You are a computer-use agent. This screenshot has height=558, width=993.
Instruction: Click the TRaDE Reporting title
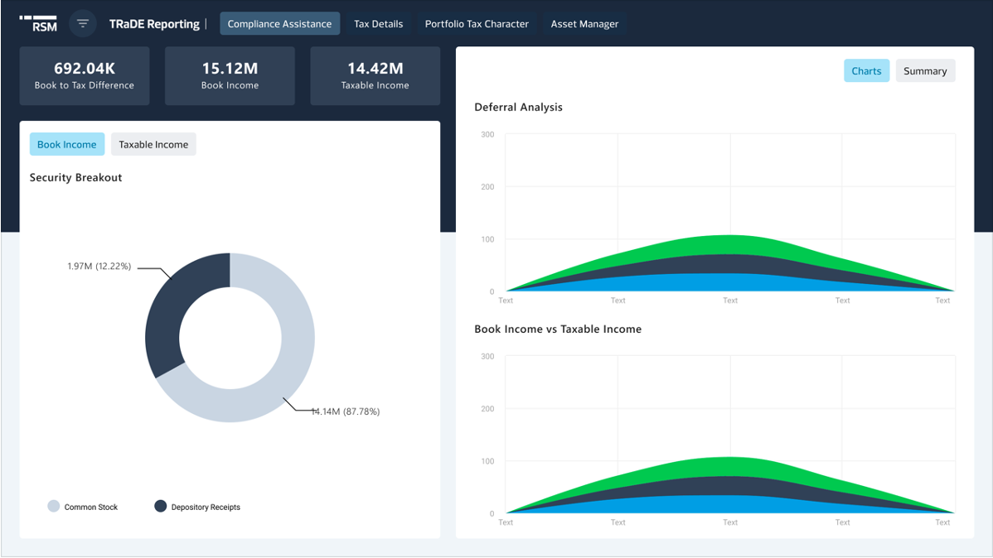click(154, 24)
